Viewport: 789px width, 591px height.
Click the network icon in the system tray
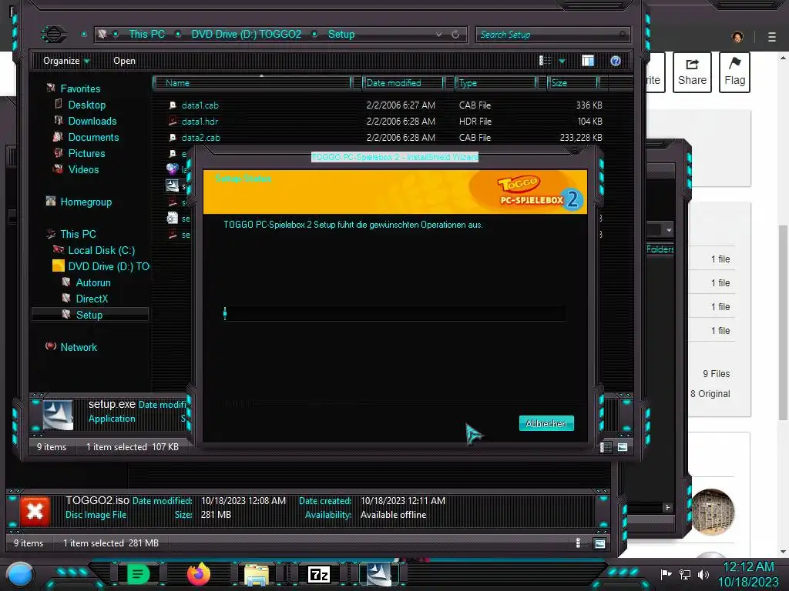(x=684, y=574)
